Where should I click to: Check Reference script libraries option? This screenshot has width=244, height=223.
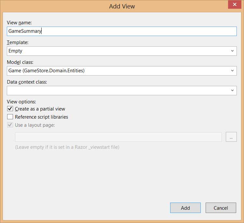pos(10,117)
